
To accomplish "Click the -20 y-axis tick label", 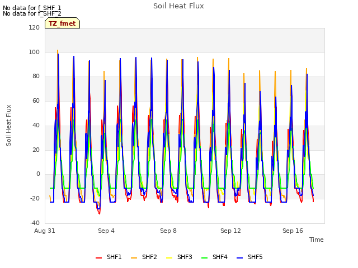I will click(35, 199).
